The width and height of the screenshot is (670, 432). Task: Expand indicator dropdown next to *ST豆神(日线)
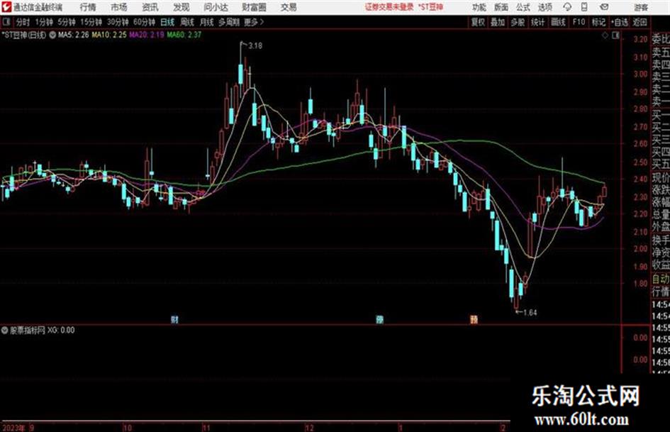coord(52,35)
